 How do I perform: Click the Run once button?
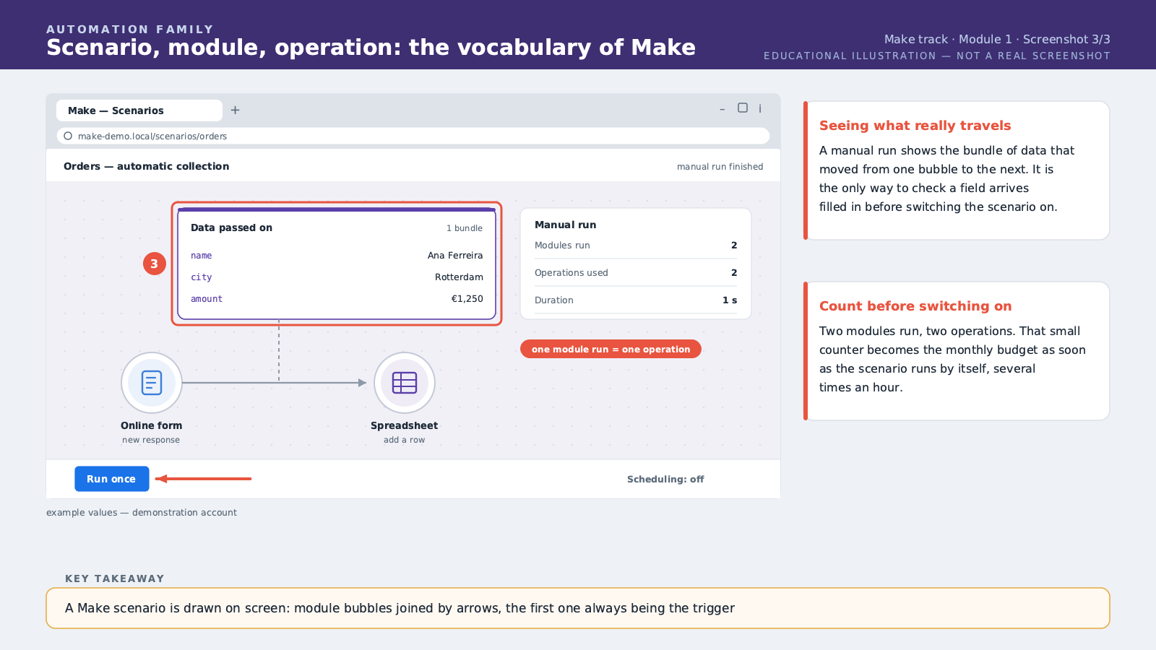click(x=112, y=479)
